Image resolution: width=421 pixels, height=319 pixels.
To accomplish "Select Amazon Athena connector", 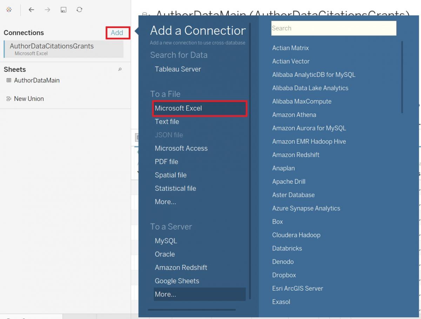I will (x=294, y=115).
